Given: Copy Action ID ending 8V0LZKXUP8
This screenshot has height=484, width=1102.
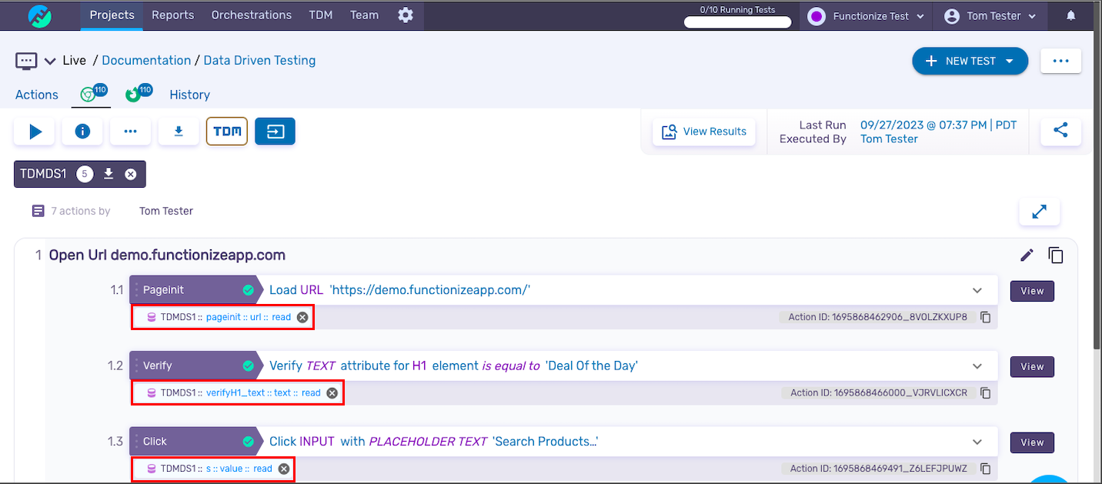Looking at the screenshot, I should [x=986, y=317].
